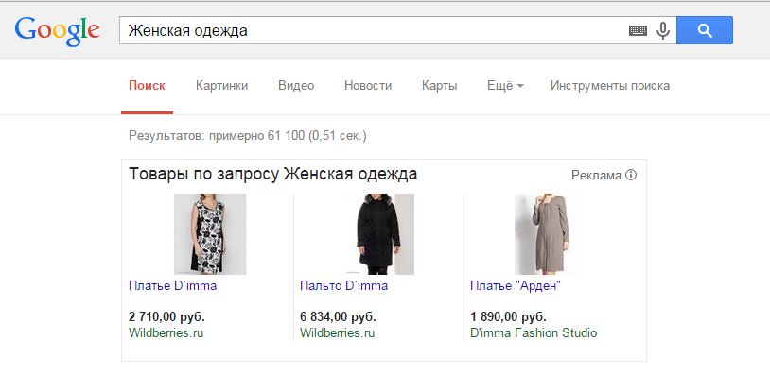Viewport: 770px width, 375px height.
Task: Open the Новости tab
Action: coord(368,86)
